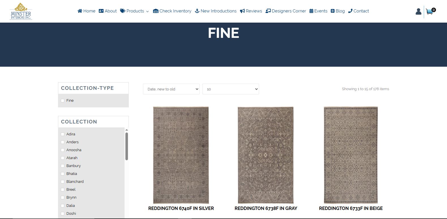Click the collection list scrollbar thumb
This screenshot has width=447, height=219.
(x=127, y=146)
